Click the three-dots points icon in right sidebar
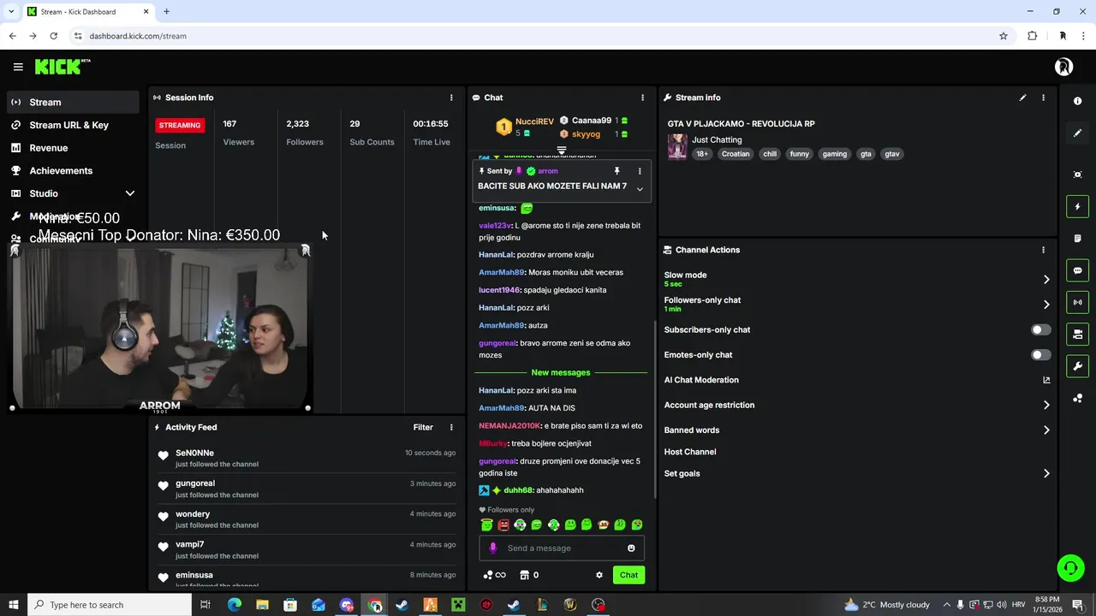Viewport: 1096px width, 616px height. click(x=1077, y=398)
